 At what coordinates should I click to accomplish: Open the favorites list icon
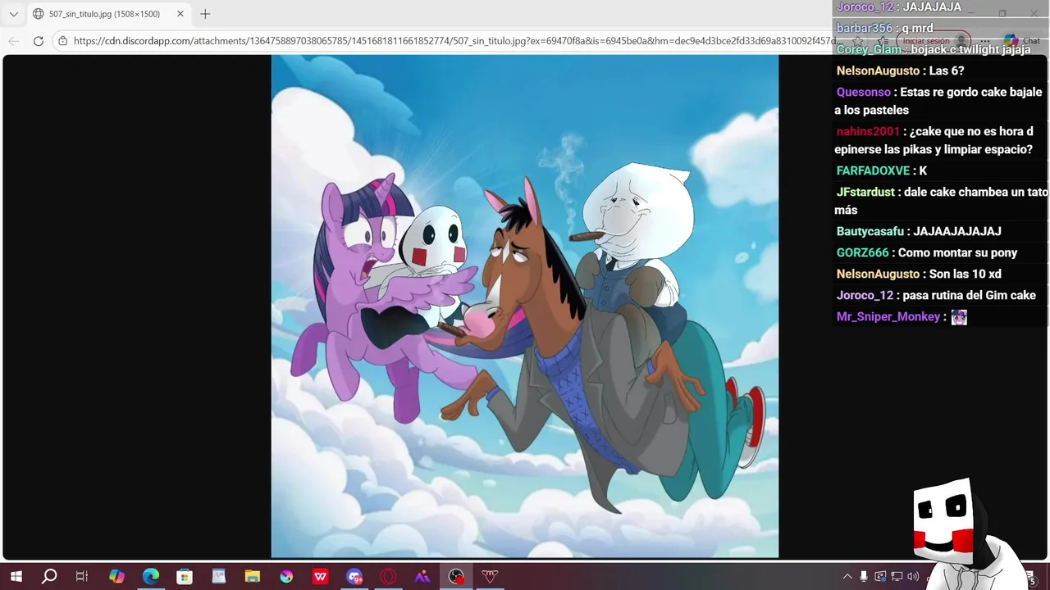(x=883, y=41)
